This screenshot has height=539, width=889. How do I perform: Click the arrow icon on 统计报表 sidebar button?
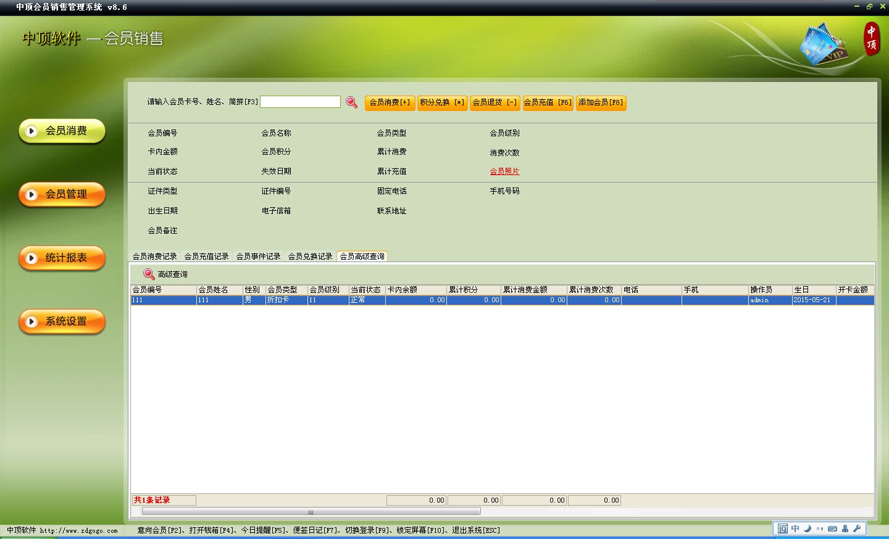[x=31, y=258]
